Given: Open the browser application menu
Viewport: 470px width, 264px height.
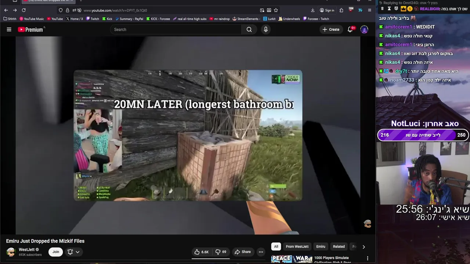Looking at the screenshot, I should pyautogui.click(x=369, y=10).
